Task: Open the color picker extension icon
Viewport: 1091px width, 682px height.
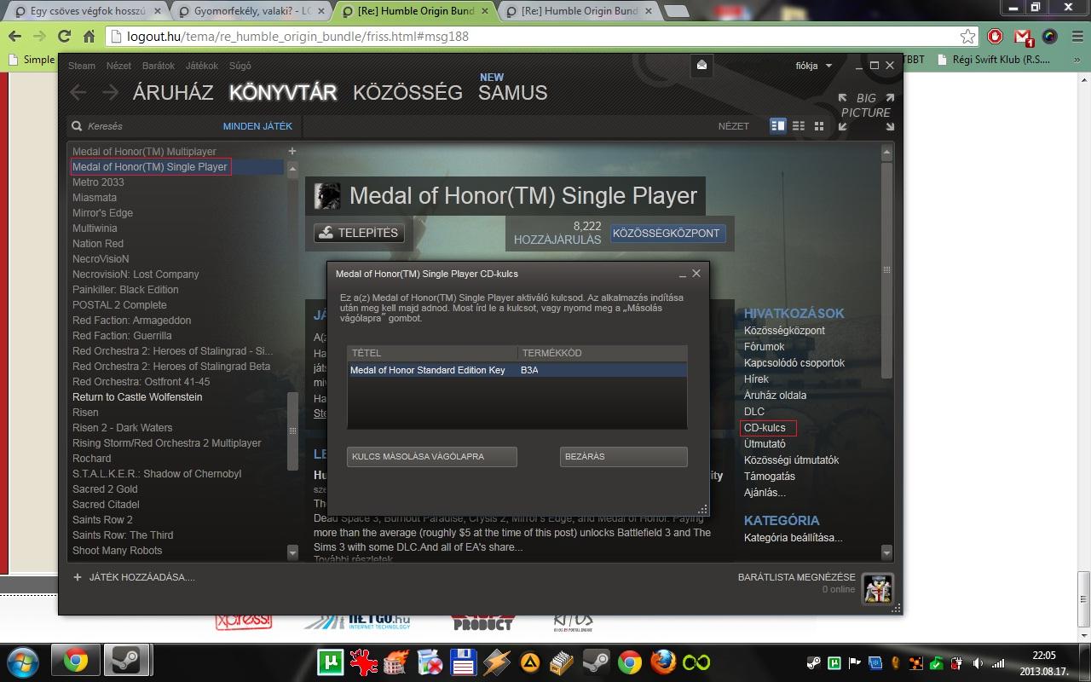Action: point(1050,37)
